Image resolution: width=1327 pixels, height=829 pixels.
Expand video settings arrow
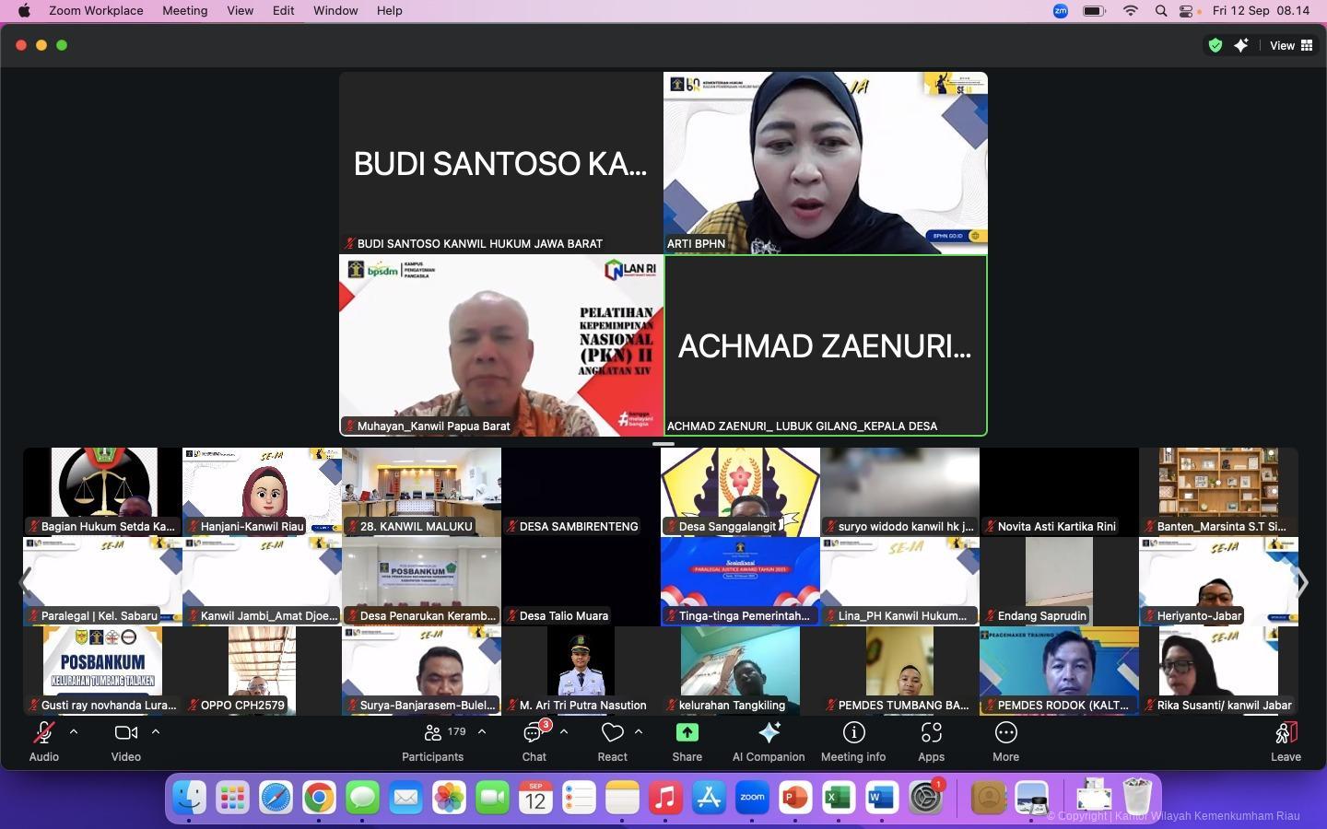click(156, 731)
